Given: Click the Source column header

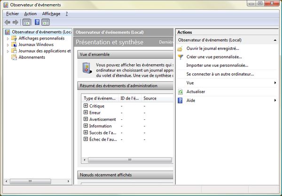Looking at the screenshot, I should pos(150,98).
